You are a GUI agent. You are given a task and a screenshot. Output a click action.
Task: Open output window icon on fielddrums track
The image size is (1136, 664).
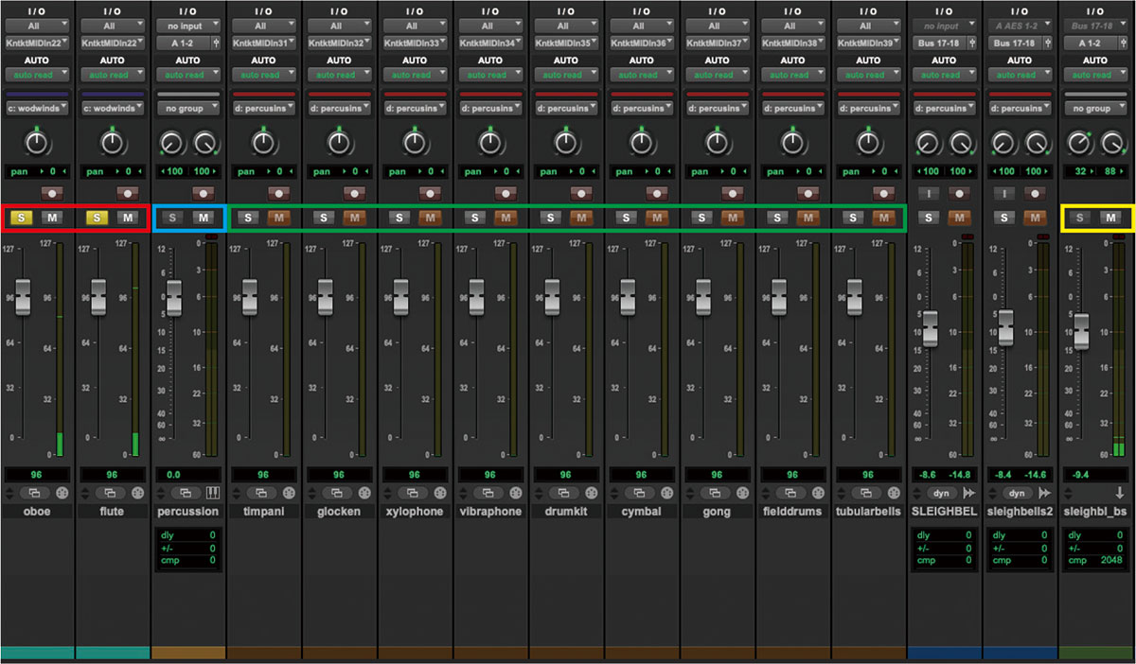click(792, 493)
